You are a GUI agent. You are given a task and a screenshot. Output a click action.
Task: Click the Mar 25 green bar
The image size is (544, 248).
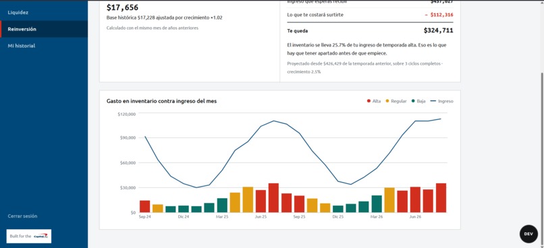(x=222, y=205)
